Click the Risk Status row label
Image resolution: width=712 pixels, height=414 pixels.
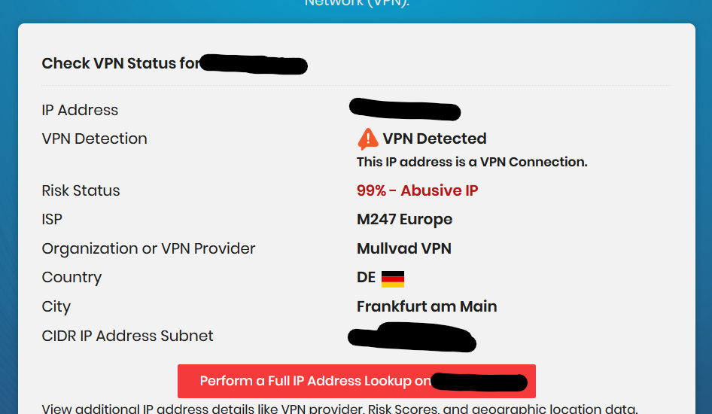pyautogui.click(x=81, y=190)
